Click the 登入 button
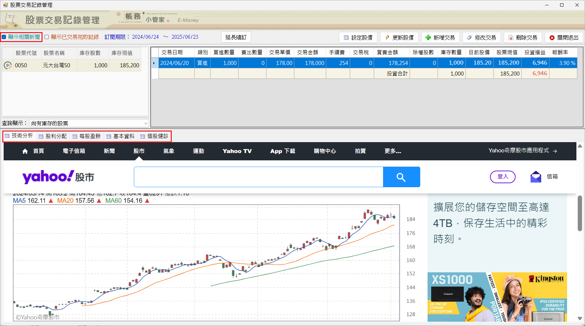The height and width of the screenshot is (326, 585). (503, 177)
